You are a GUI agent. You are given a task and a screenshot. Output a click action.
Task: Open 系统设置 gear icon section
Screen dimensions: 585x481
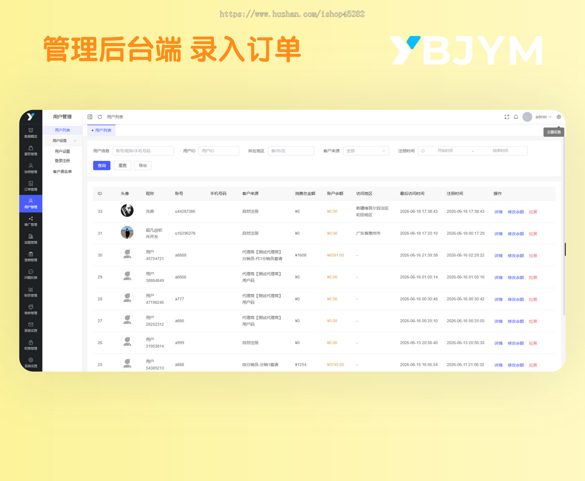(x=31, y=363)
